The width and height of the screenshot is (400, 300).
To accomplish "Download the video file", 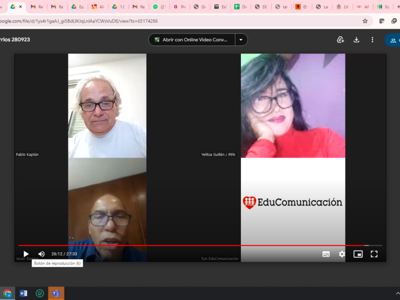I will pos(356,40).
